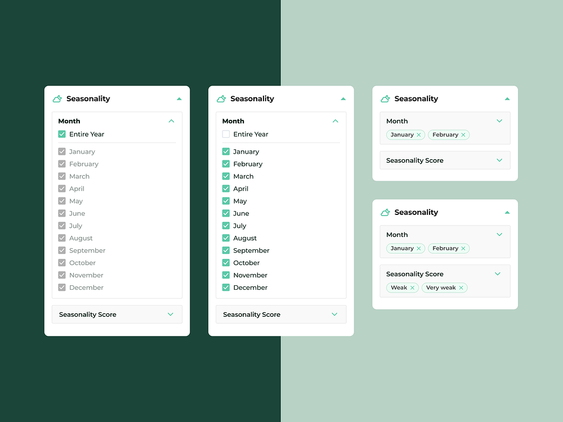This screenshot has width=563, height=422.
Task: Uncheck April in card with unchecked Entire Year
Action: click(x=226, y=188)
